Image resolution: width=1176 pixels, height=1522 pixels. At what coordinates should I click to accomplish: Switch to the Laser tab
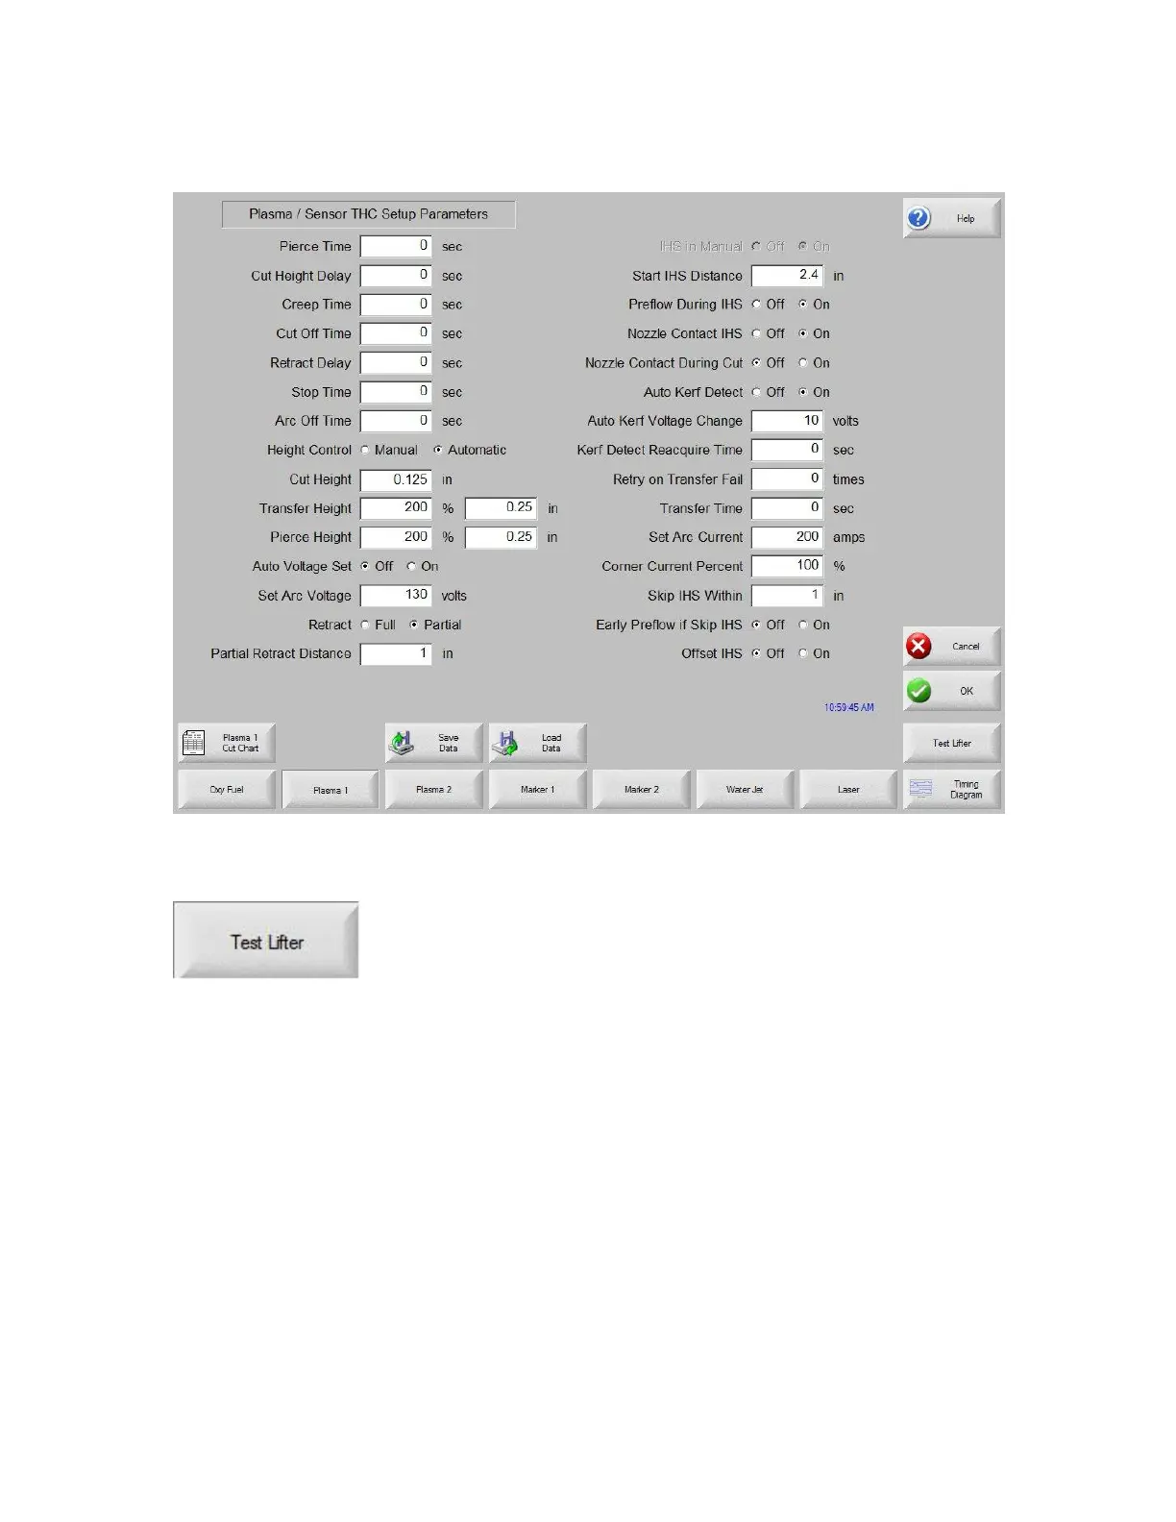click(x=849, y=790)
